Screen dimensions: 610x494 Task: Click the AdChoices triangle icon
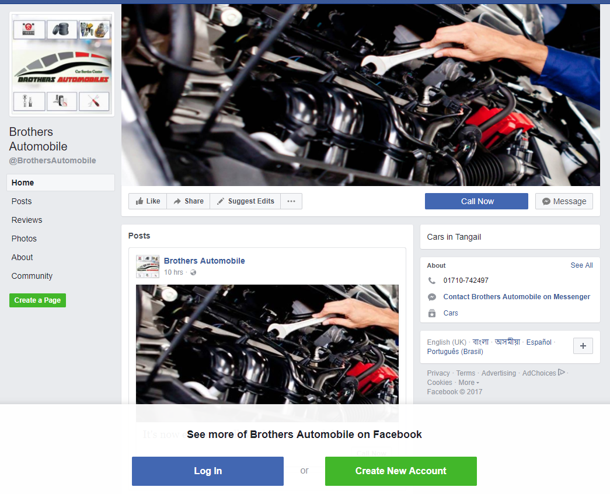561,372
